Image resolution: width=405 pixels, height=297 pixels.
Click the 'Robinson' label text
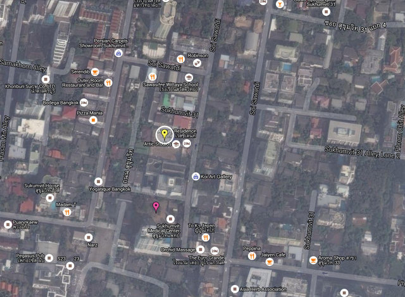pyautogui.click(x=197, y=55)
